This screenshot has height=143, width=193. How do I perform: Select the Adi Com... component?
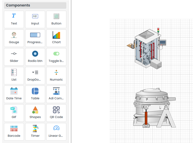pos(56,94)
